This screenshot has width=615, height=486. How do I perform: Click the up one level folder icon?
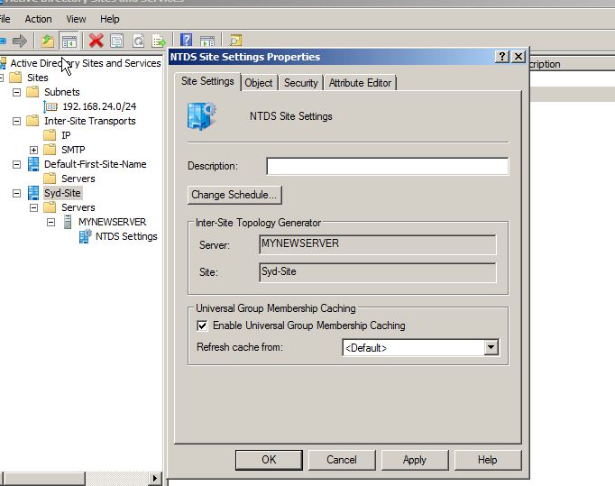tap(48, 41)
